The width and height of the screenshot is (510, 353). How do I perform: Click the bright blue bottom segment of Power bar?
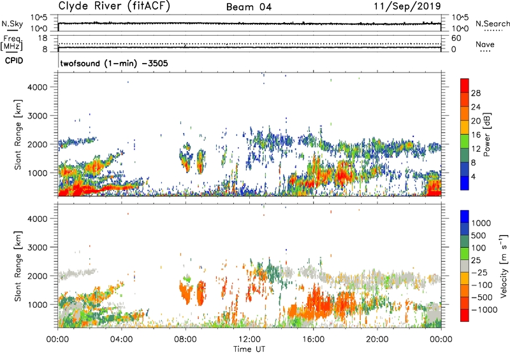[465, 184]
